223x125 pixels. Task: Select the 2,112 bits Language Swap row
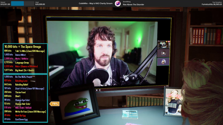(x=16, y=62)
